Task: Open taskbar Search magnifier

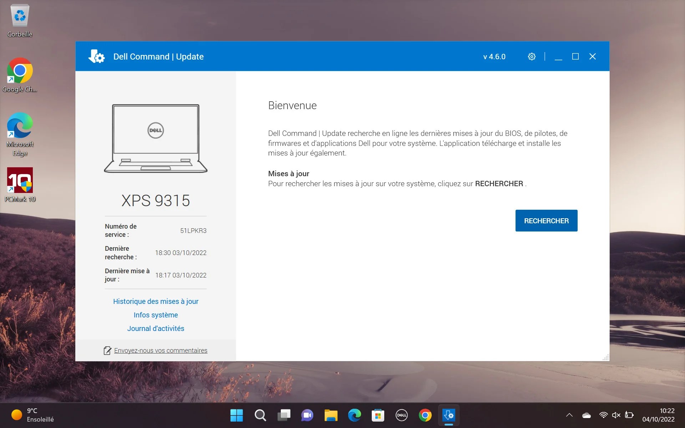Action: [260, 415]
